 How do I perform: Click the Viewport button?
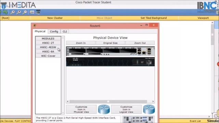[x=203, y=18]
